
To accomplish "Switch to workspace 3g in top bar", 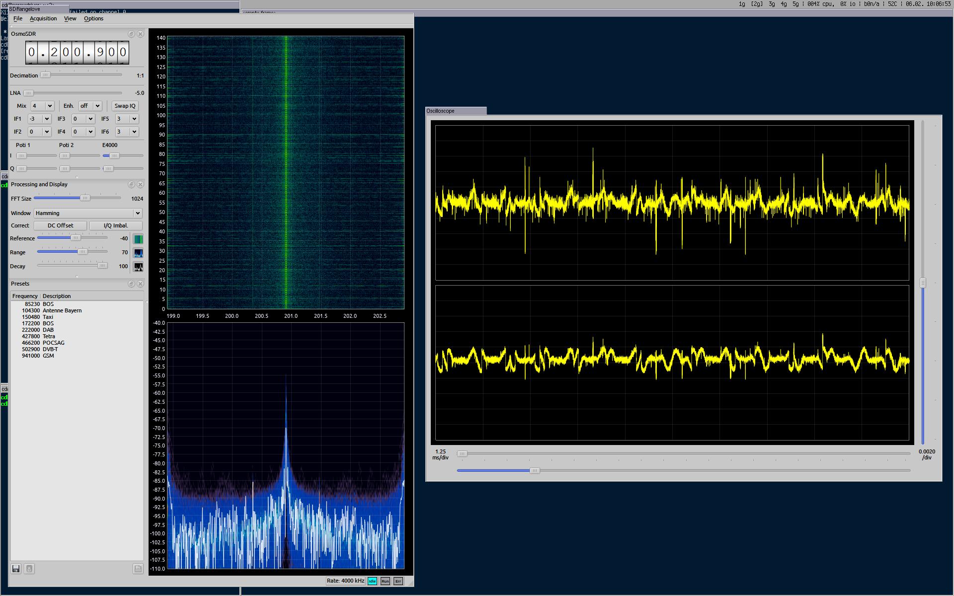I will pyautogui.click(x=772, y=4).
